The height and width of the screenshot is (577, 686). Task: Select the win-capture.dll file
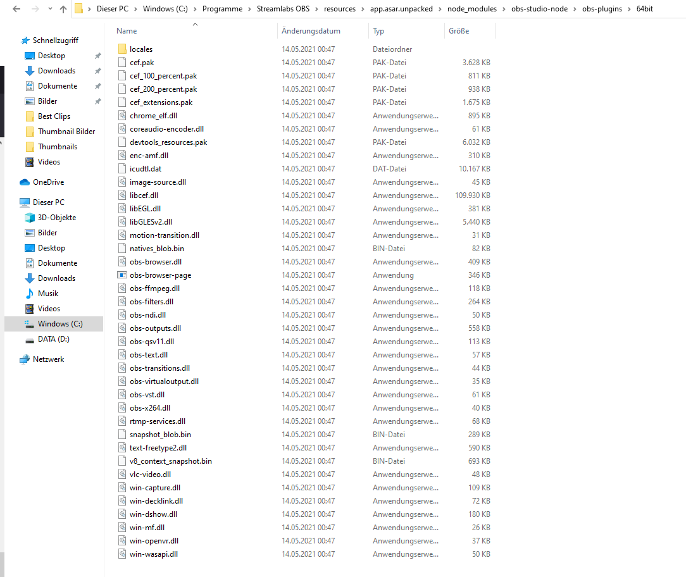pos(154,488)
